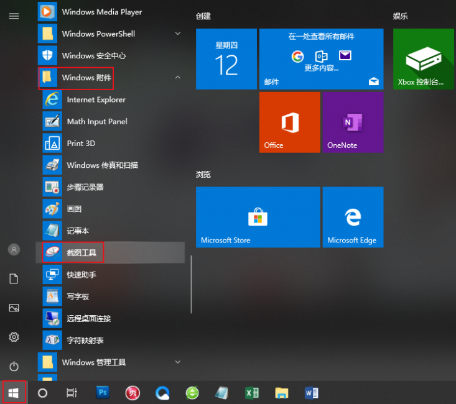Viewport: 456px width, 404px height.
Task: Open Math Input Panel
Action: pos(110,121)
